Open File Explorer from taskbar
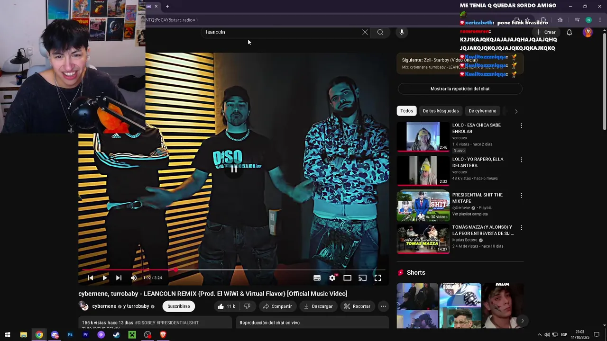The image size is (607, 341). [x=23, y=335]
